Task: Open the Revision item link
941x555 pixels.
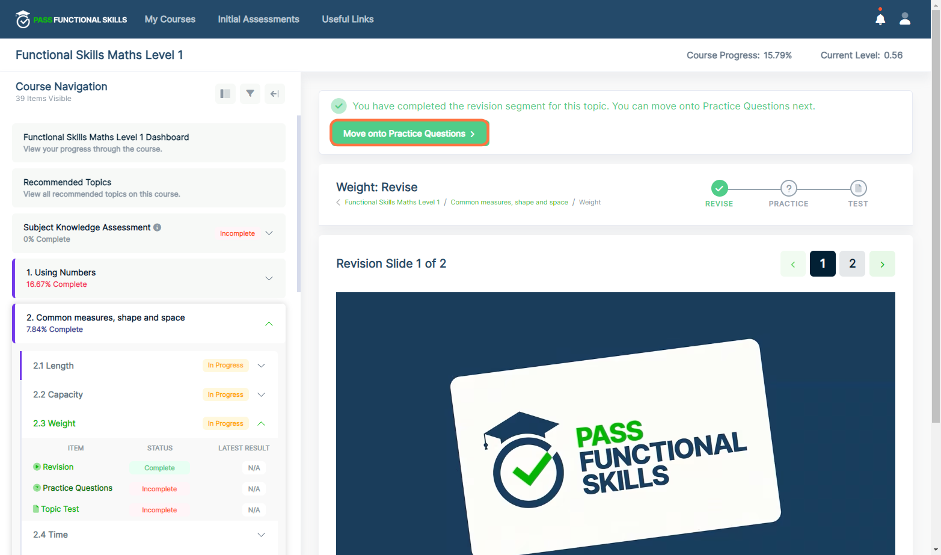Action: 58,467
